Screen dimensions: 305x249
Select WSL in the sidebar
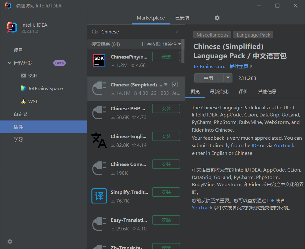tap(33, 102)
